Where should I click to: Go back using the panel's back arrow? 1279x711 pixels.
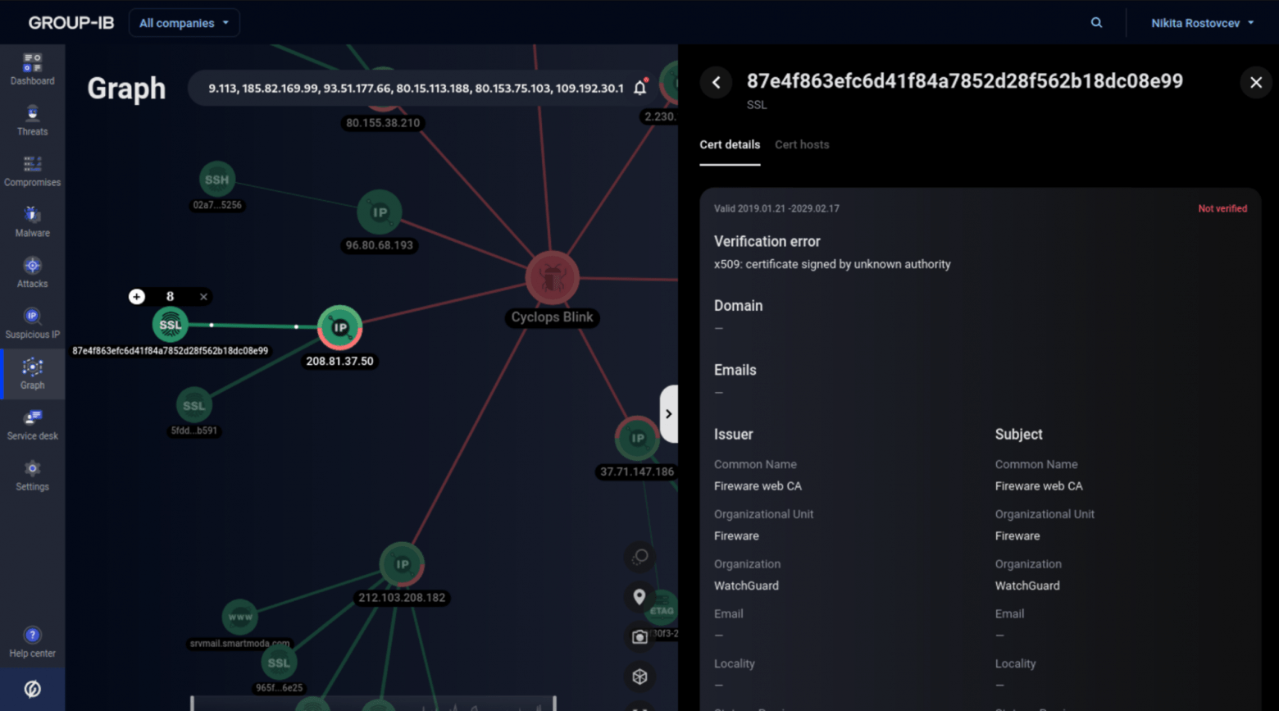[716, 82]
